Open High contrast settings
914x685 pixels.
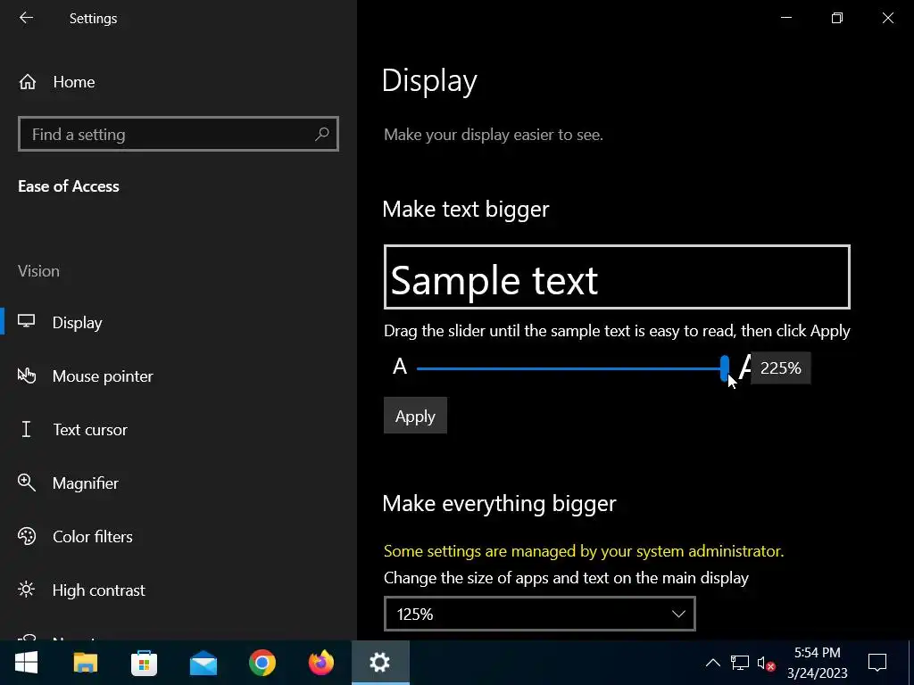coord(98,590)
